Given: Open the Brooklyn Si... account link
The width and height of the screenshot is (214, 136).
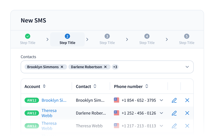Looking at the screenshot, I should 54,100.
